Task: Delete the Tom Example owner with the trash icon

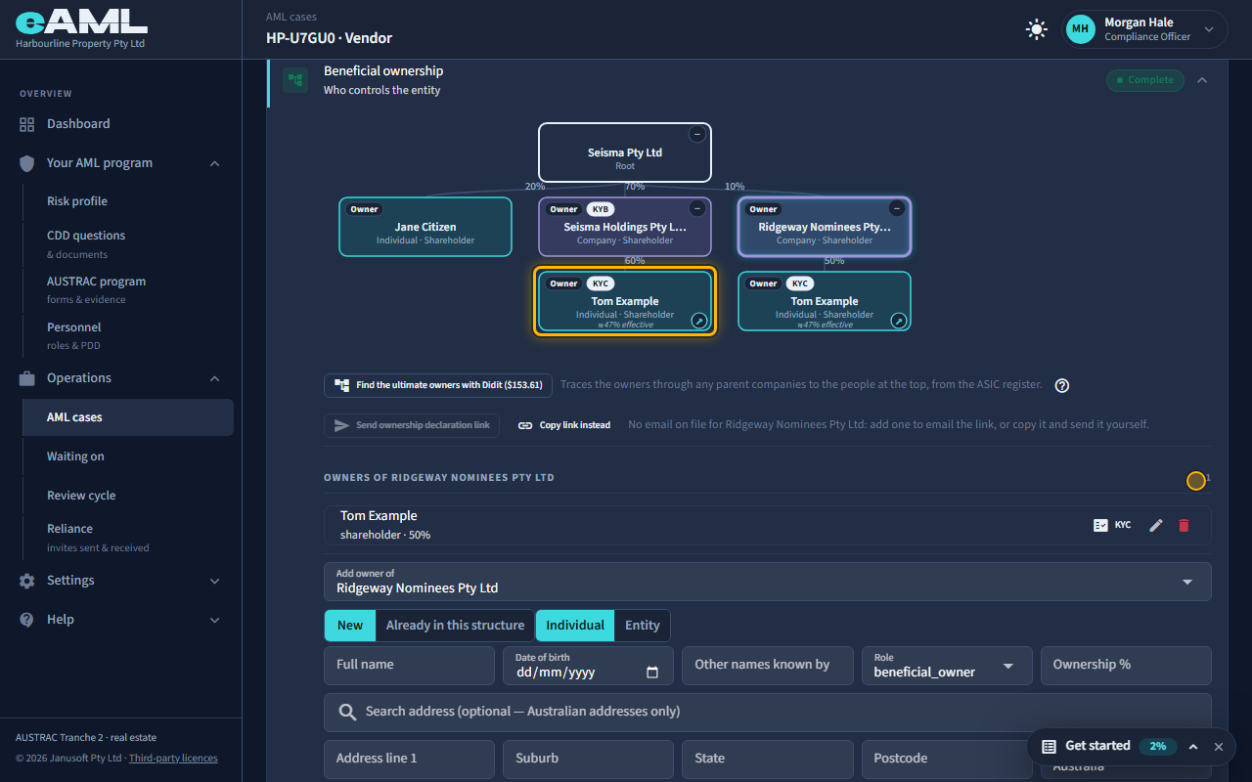Action: [x=1184, y=525]
